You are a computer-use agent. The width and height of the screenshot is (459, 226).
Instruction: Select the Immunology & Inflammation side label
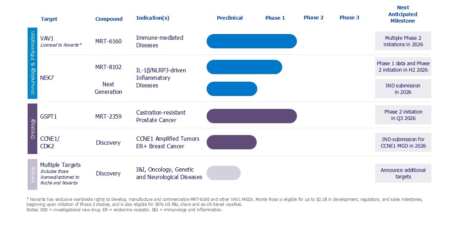[x=32, y=63]
